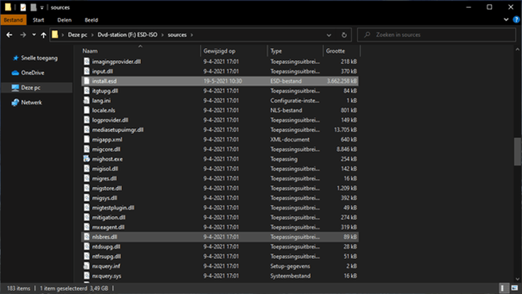This screenshot has height=294, width=522.
Task: Select the file name mighost.exe
Action: coord(107,159)
